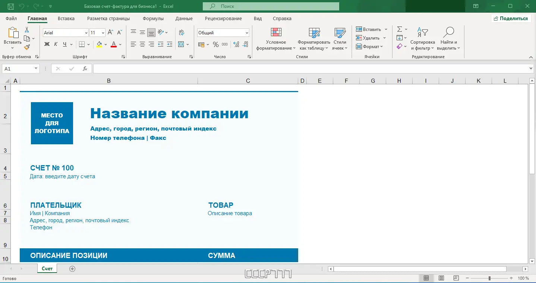Open Sort and Filter options

click(422, 39)
